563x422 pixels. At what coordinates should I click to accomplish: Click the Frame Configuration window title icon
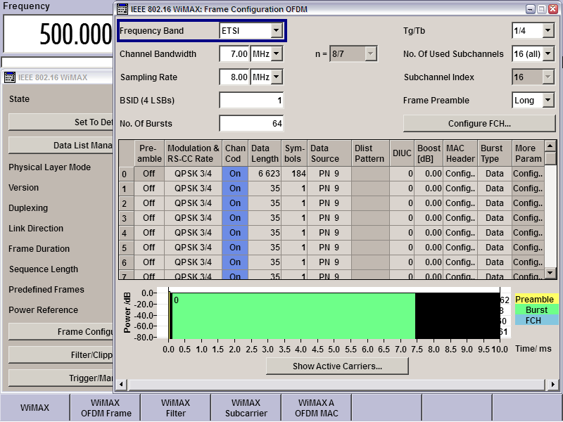click(122, 9)
